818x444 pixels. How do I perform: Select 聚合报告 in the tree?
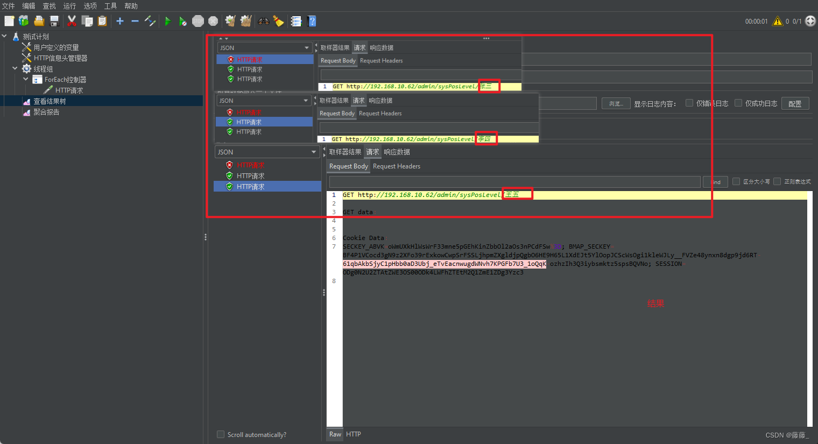coord(46,112)
